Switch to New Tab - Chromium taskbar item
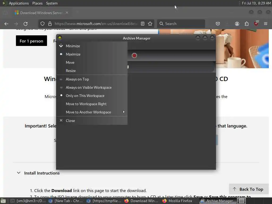Image resolution: width=272 pixels, height=204 pixels. (x=66, y=201)
